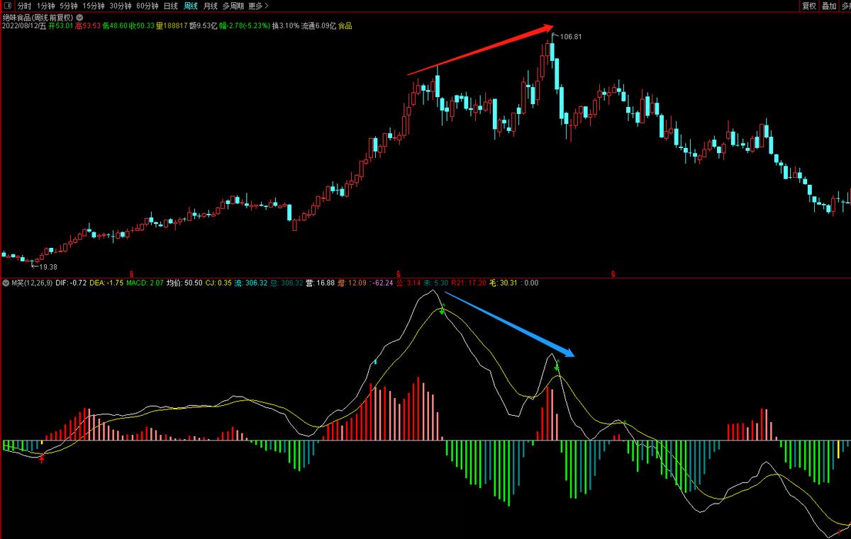Switch to the 分时 intraday tab
This screenshot has height=539, width=851.
point(24,6)
